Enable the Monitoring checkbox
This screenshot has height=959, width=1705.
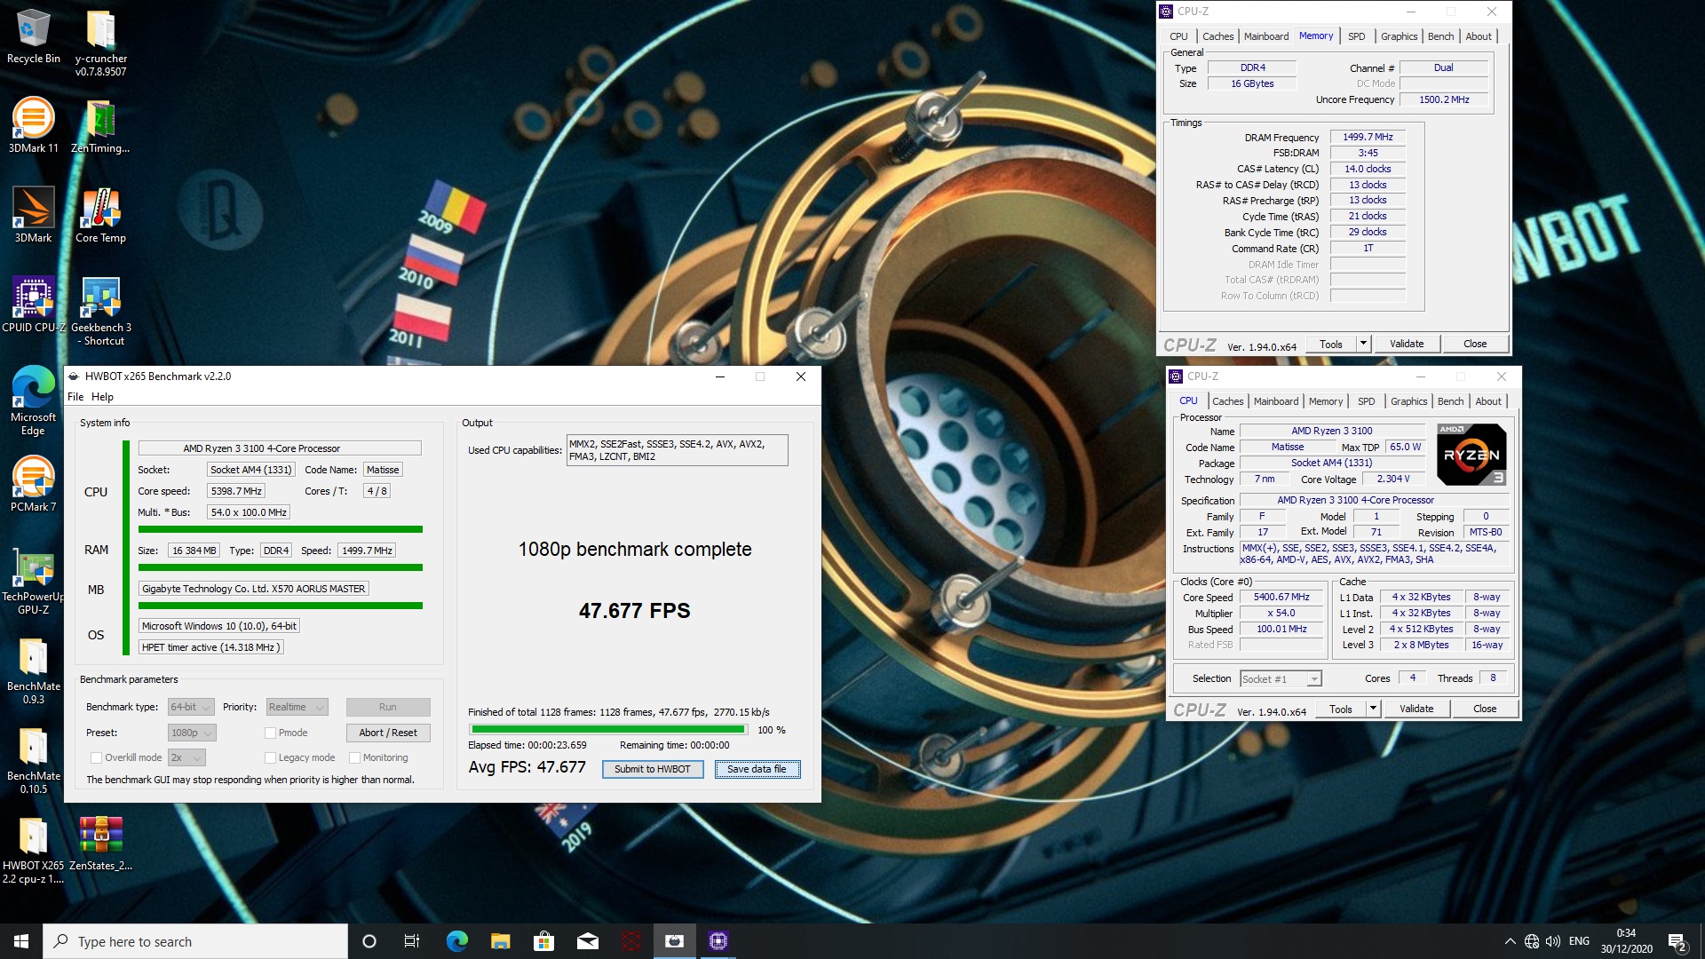click(x=354, y=758)
